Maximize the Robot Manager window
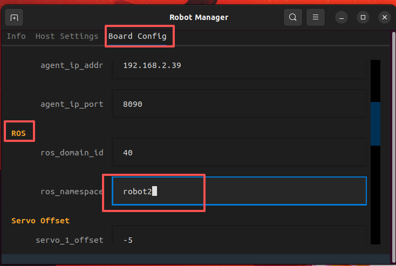 point(363,17)
